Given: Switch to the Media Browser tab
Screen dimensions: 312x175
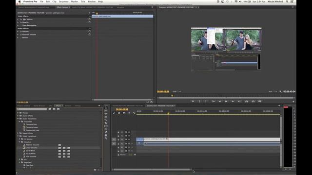Looking at the screenshot, I should coord(39,106).
